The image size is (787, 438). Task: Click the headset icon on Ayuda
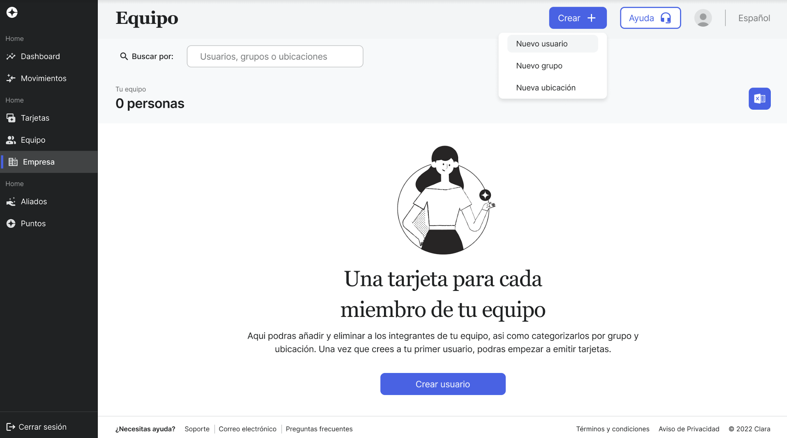[666, 18]
